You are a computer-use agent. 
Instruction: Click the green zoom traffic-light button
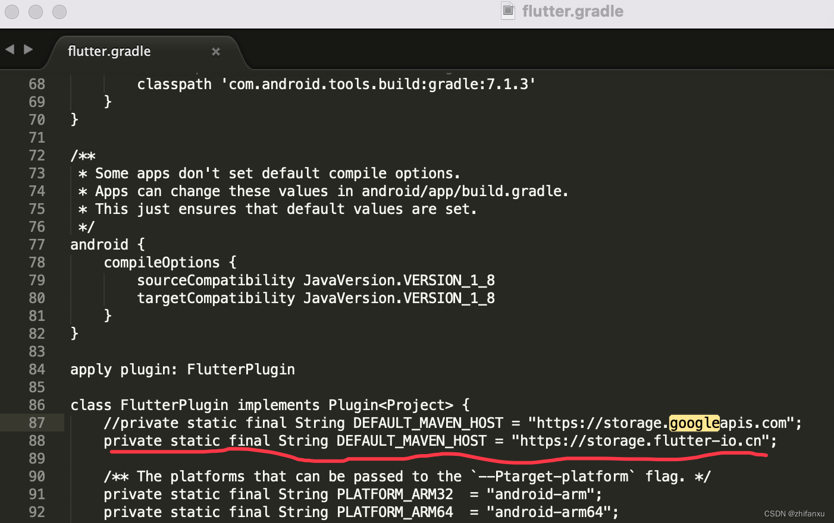tap(59, 12)
